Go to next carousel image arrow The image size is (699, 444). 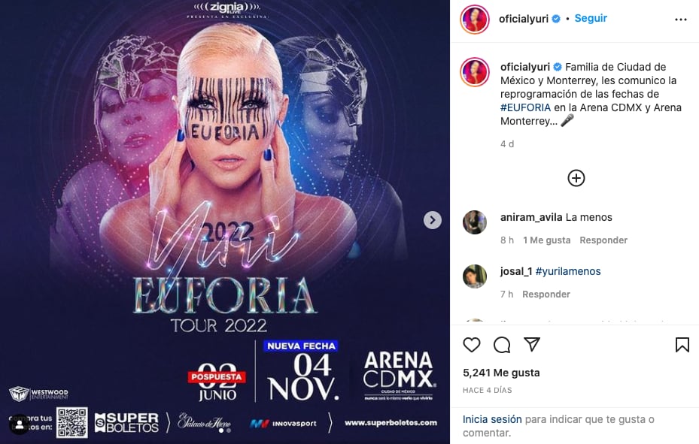coord(433,220)
